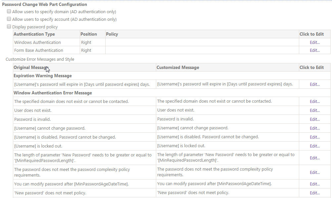This screenshot has width=332, height=198.
Task: Edit the 'is disabled' error message
Action: (x=314, y=137)
